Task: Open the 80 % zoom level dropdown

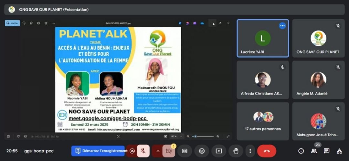Action: [177, 137]
